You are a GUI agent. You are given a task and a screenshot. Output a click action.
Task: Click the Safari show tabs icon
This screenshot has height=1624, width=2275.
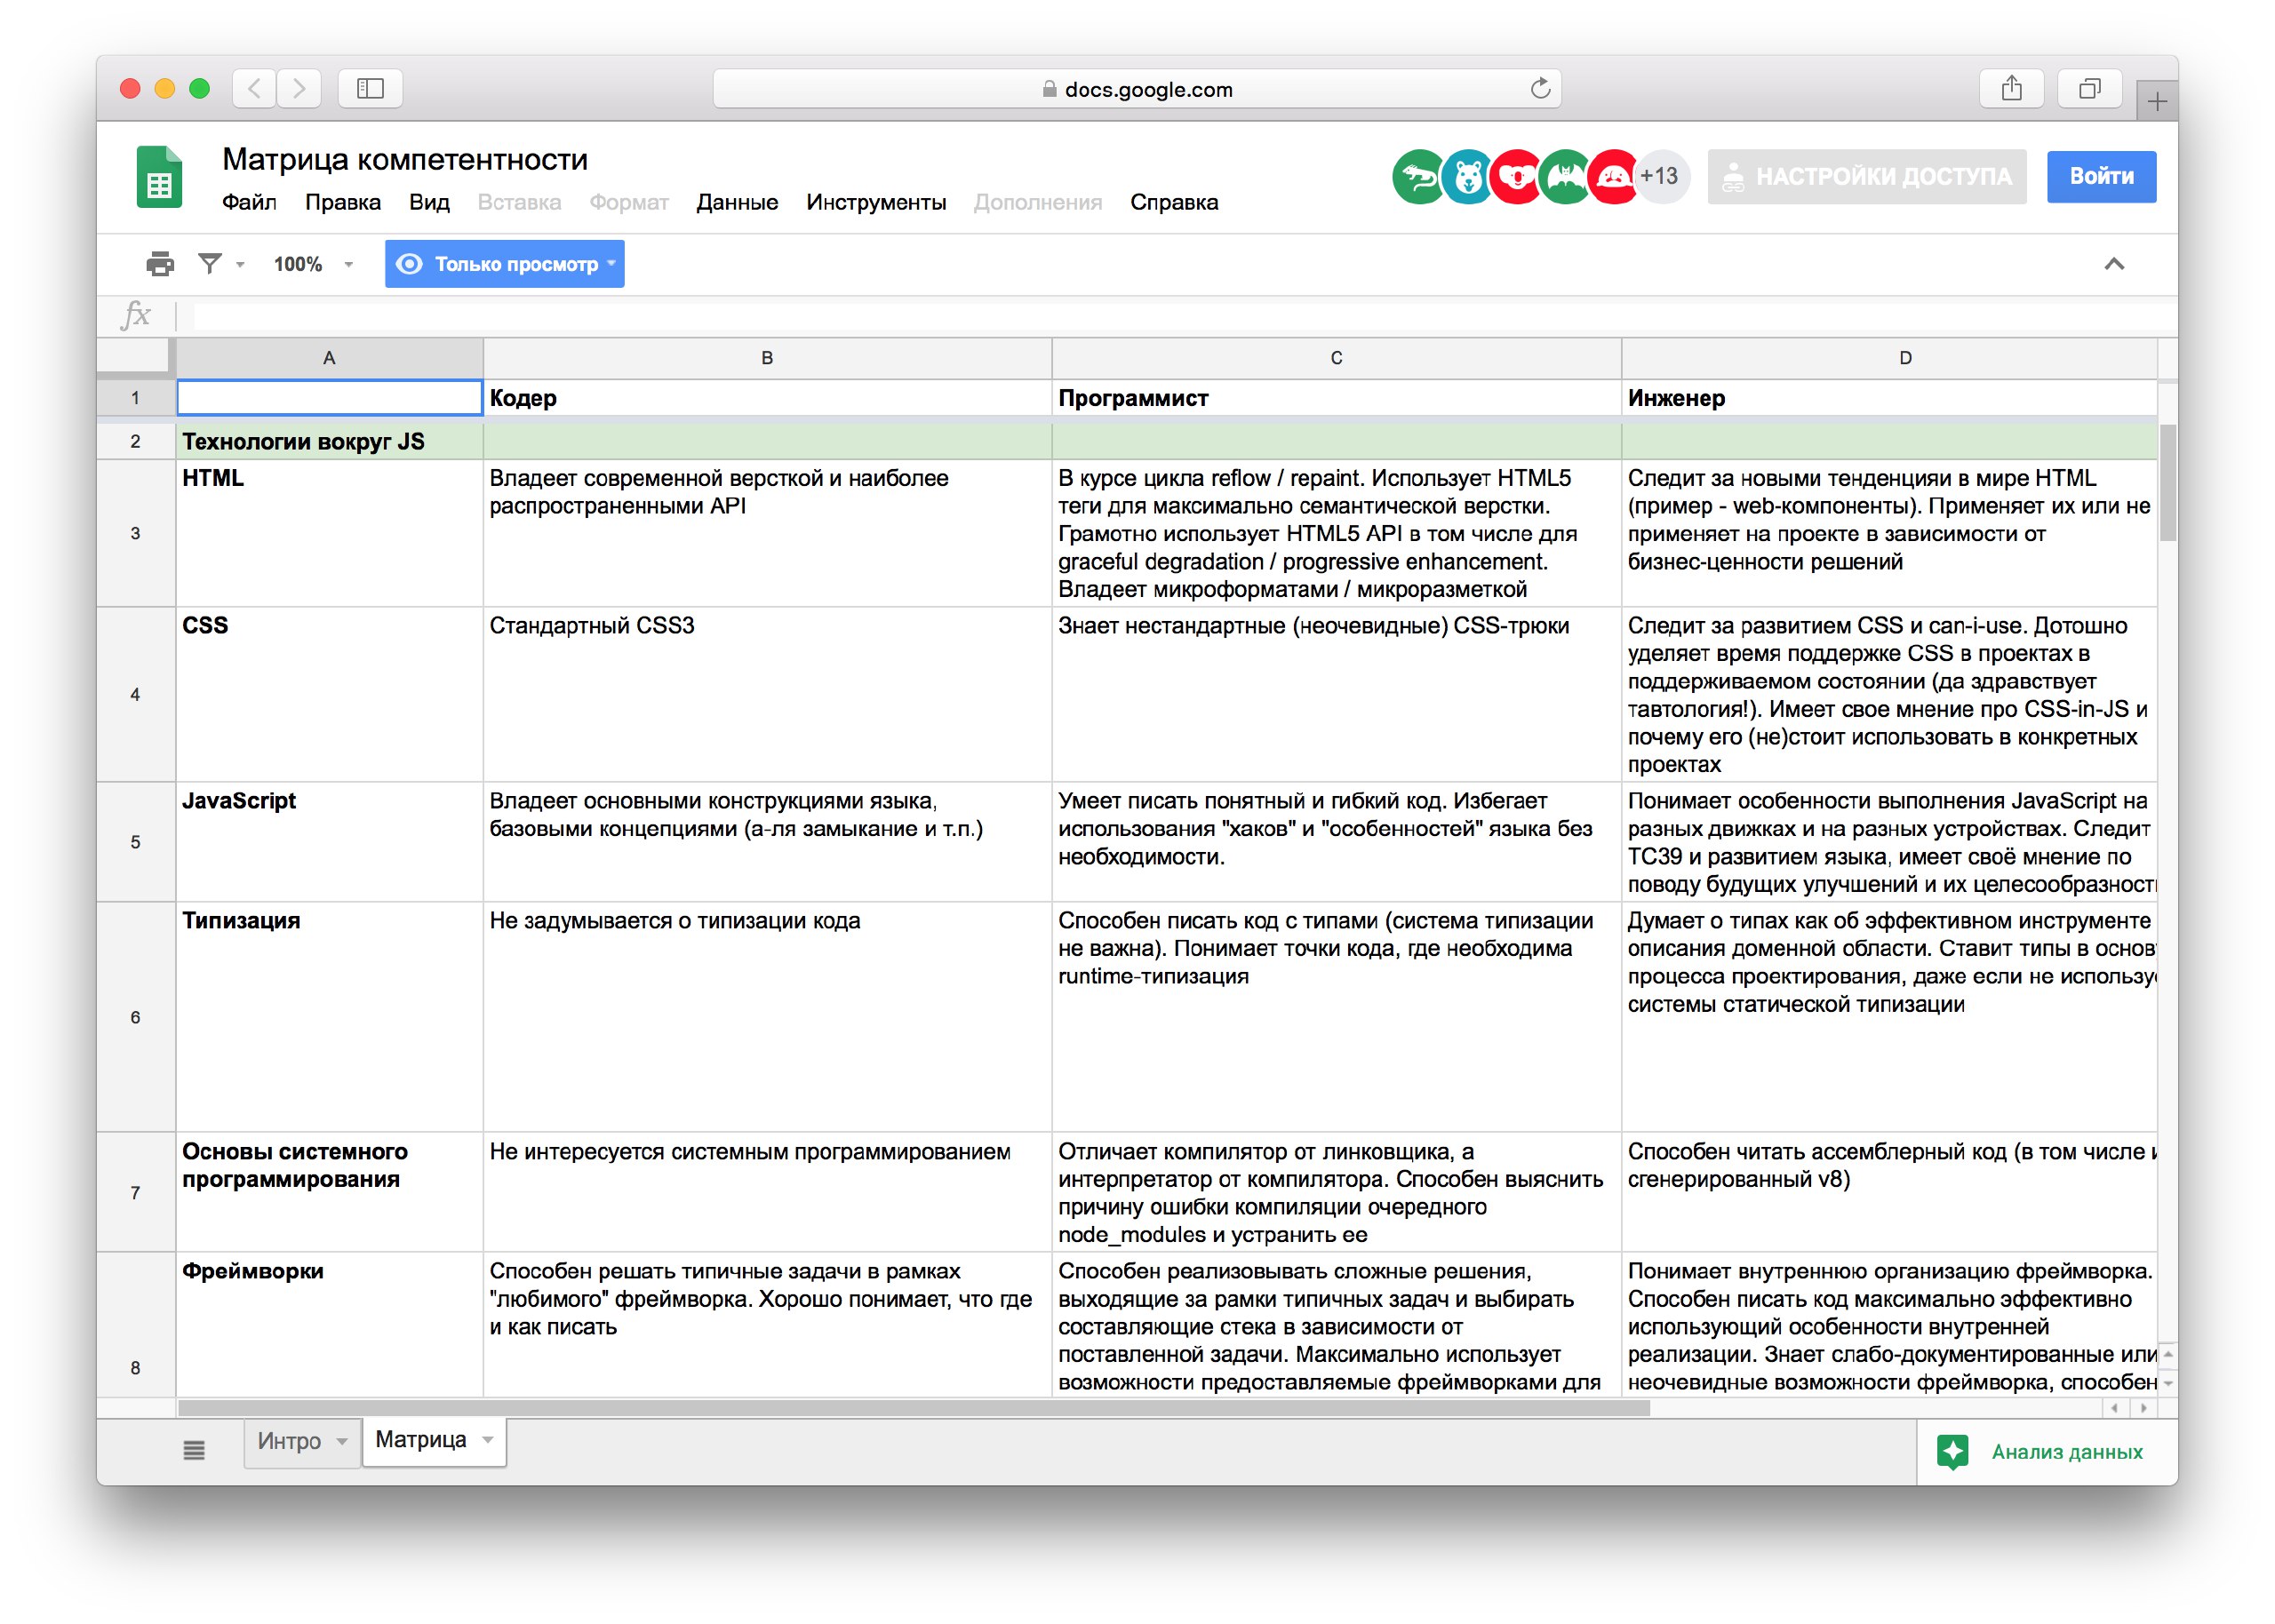click(x=2089, y=89)
